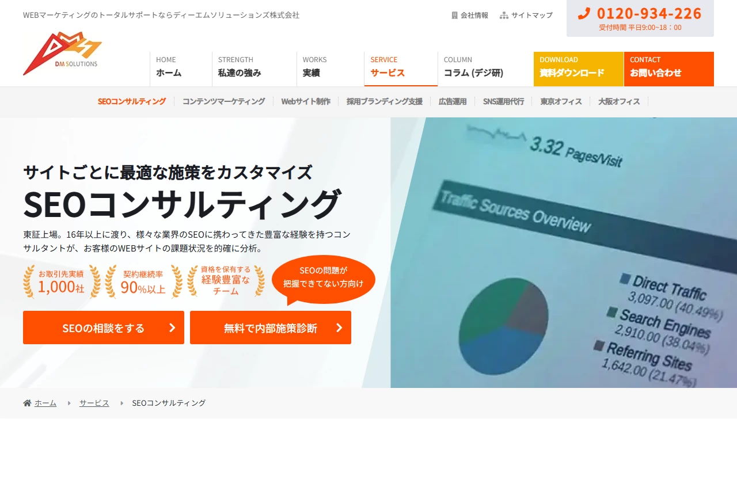Click the 無料で内部施策診断 button
737x495 pixels.
[x=271, y=328]
